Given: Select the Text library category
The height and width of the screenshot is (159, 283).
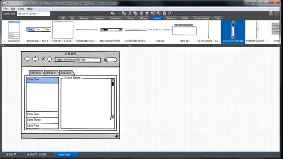Looking at the screenshot, I should pyautogui.click(x=218, y=18).
